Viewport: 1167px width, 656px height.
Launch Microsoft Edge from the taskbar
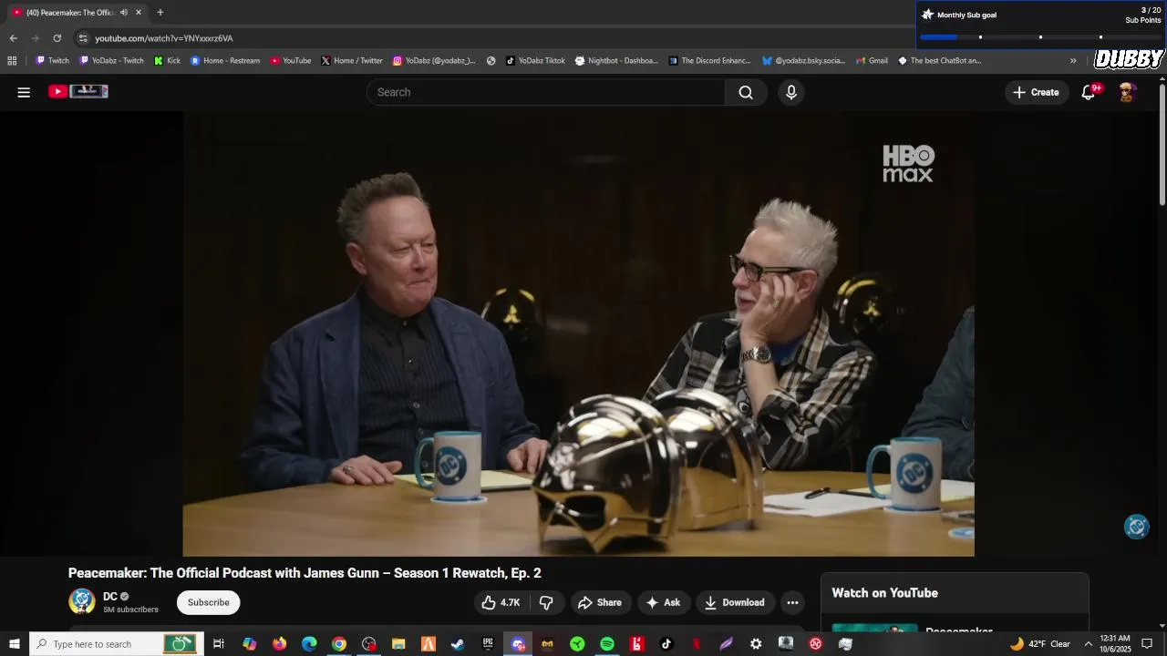309,644
